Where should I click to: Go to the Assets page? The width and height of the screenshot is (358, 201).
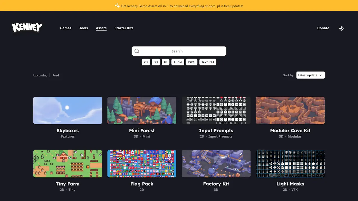coord(101,28)
